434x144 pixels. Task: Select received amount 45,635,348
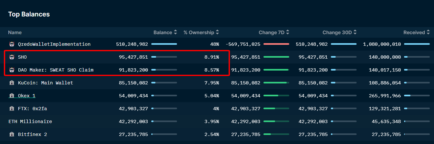(x=386, y=121)
